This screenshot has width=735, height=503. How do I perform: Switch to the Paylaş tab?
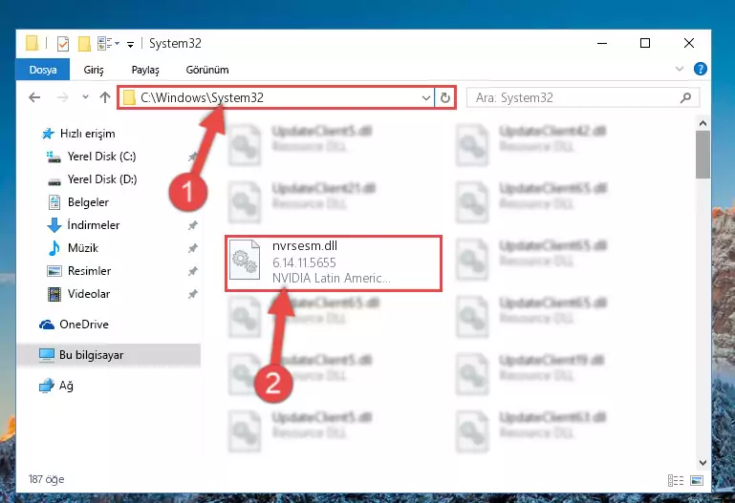click(145, 70)
